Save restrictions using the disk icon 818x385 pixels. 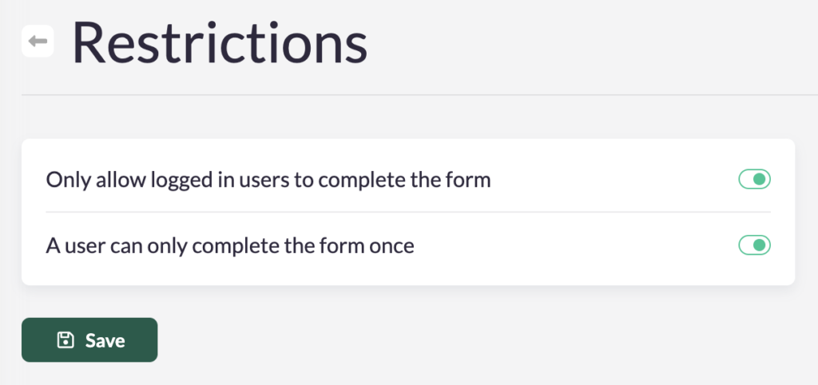pos(66,340)
